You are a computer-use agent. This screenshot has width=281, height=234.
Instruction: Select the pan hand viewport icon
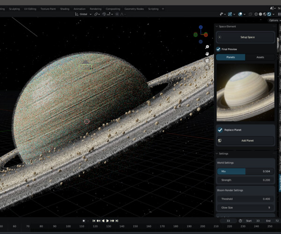click(x=207, y=54)
